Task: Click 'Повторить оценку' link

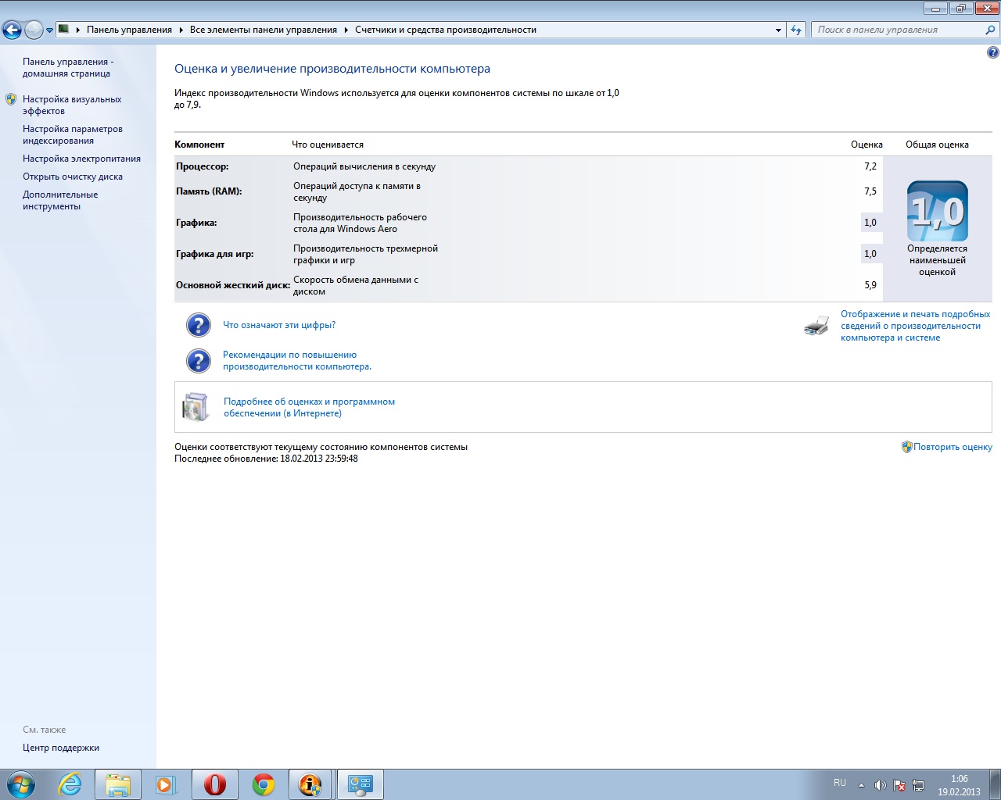Action: [x=953, y=447]
